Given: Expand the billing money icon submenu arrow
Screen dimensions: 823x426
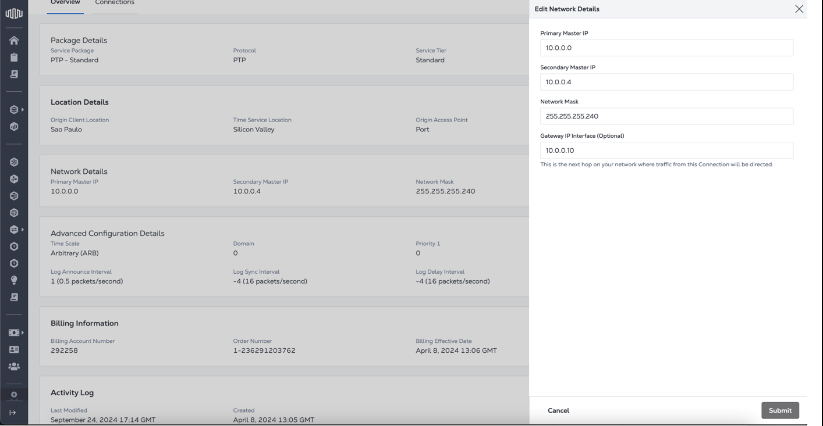Looking at the screenshot, I should point(23,333).
